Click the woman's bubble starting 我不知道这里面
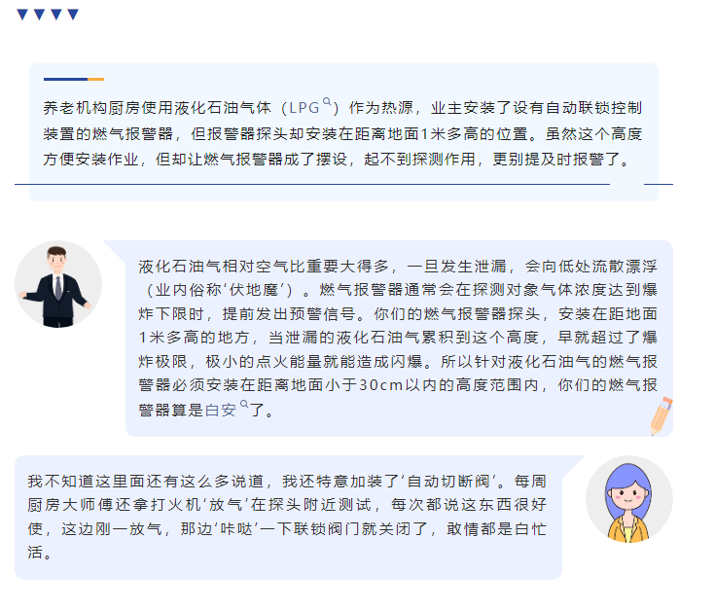 point(287,517)
